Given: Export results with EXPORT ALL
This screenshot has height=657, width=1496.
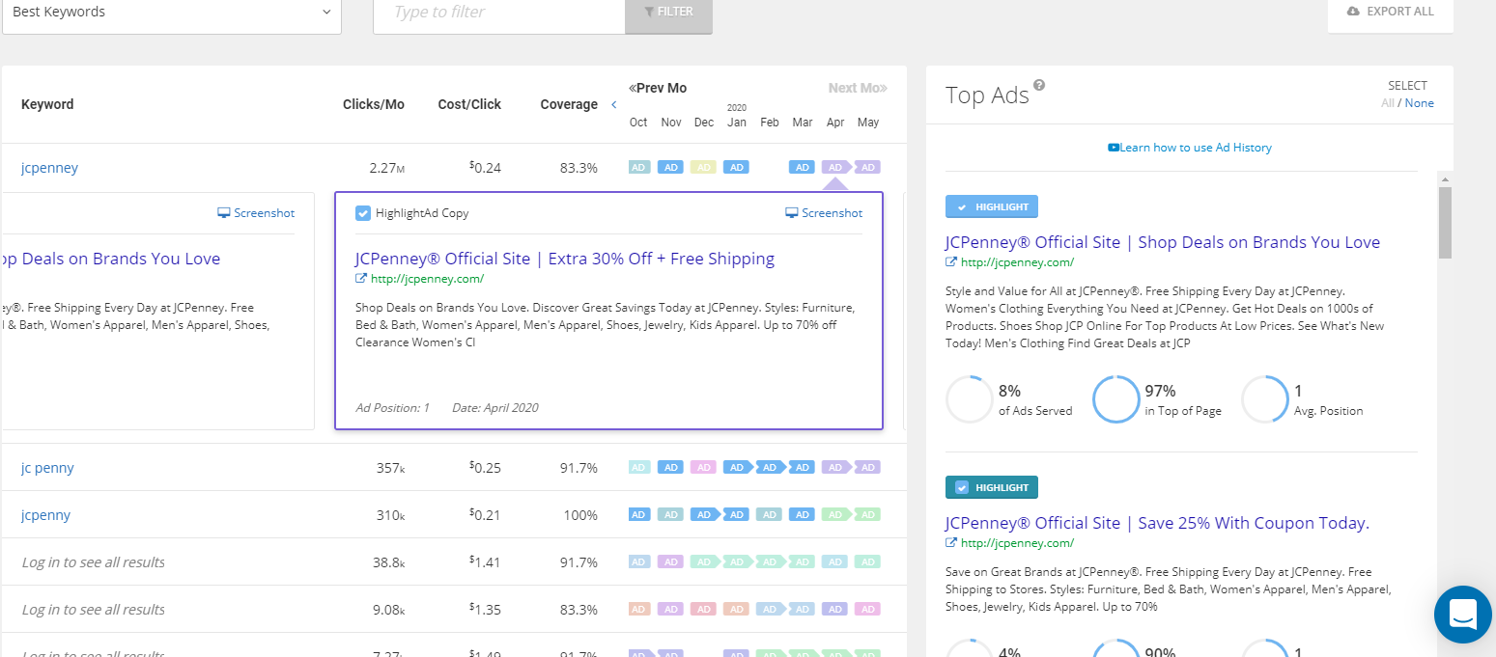Looking at the screenshot, I should [1390, 12].
